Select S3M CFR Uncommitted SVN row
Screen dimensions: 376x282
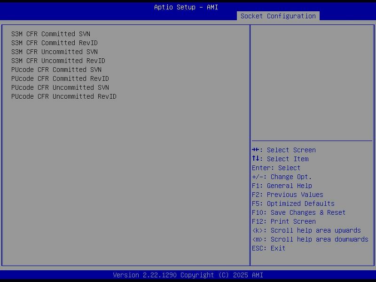tap(55, 52)
